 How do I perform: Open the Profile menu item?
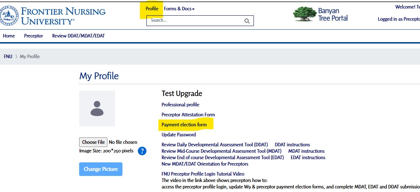152,9
